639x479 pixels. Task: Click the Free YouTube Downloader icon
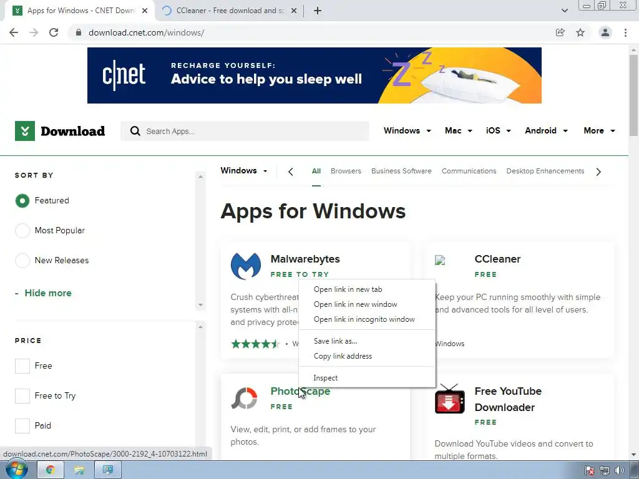(449, 399)
